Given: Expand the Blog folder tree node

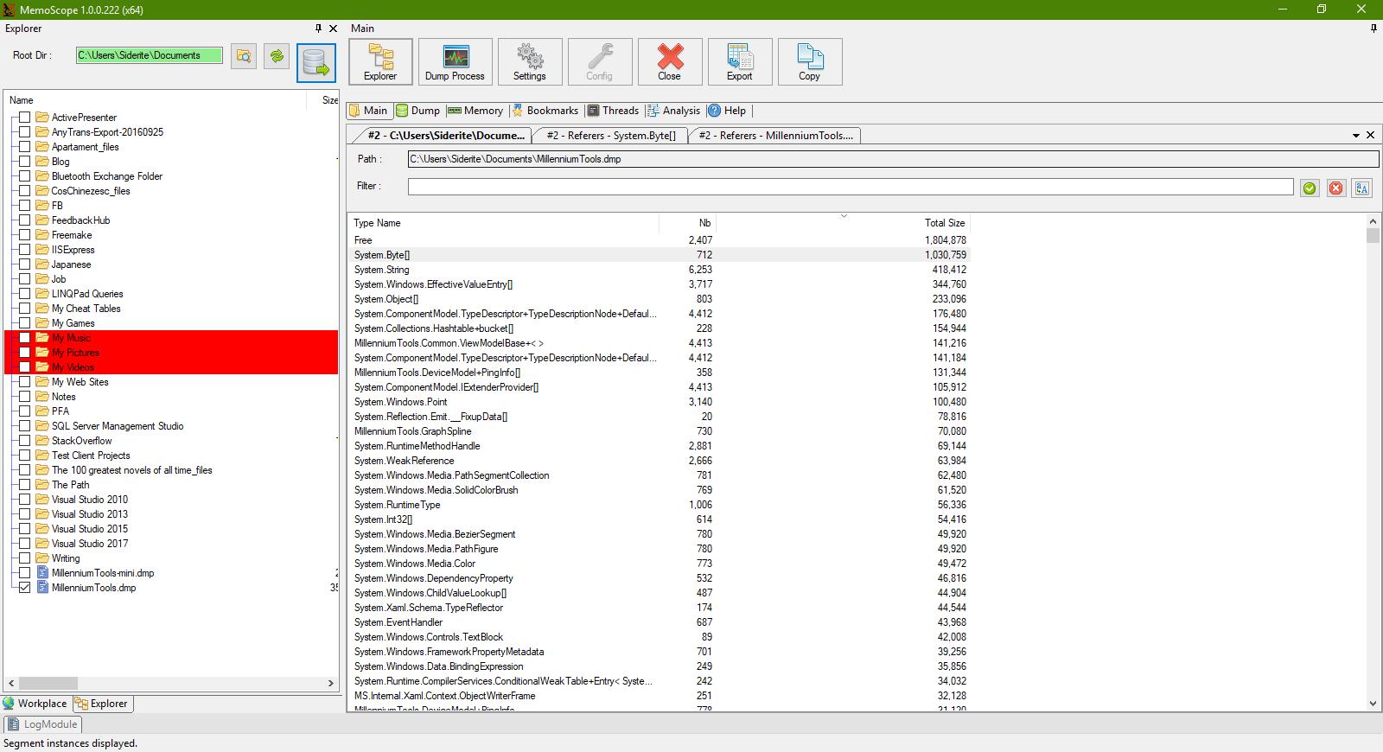Looking at the screenshot, I should point(13,162).
